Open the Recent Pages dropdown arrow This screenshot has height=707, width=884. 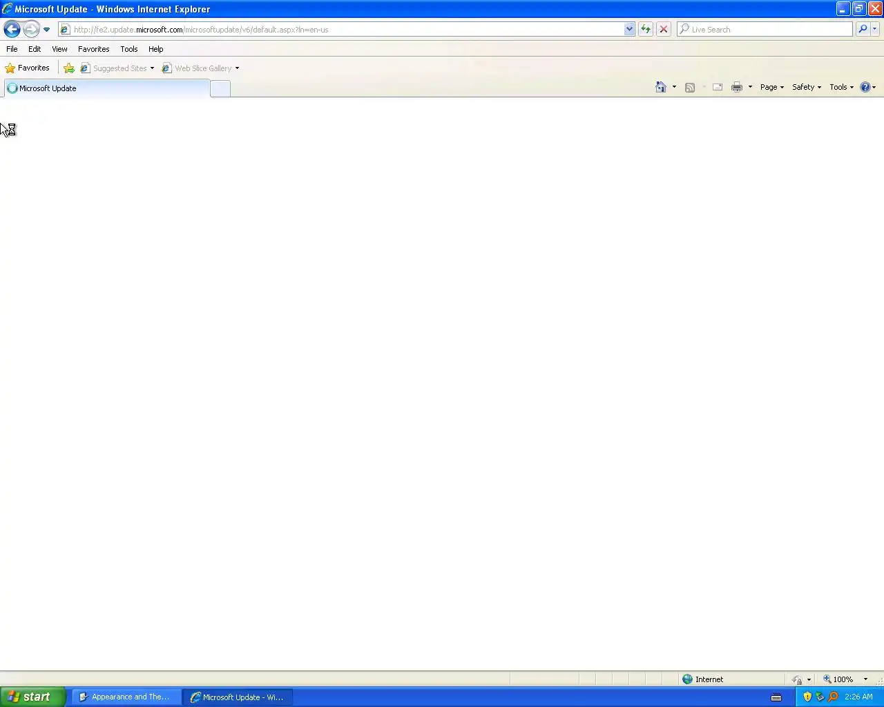click(46, 30)
